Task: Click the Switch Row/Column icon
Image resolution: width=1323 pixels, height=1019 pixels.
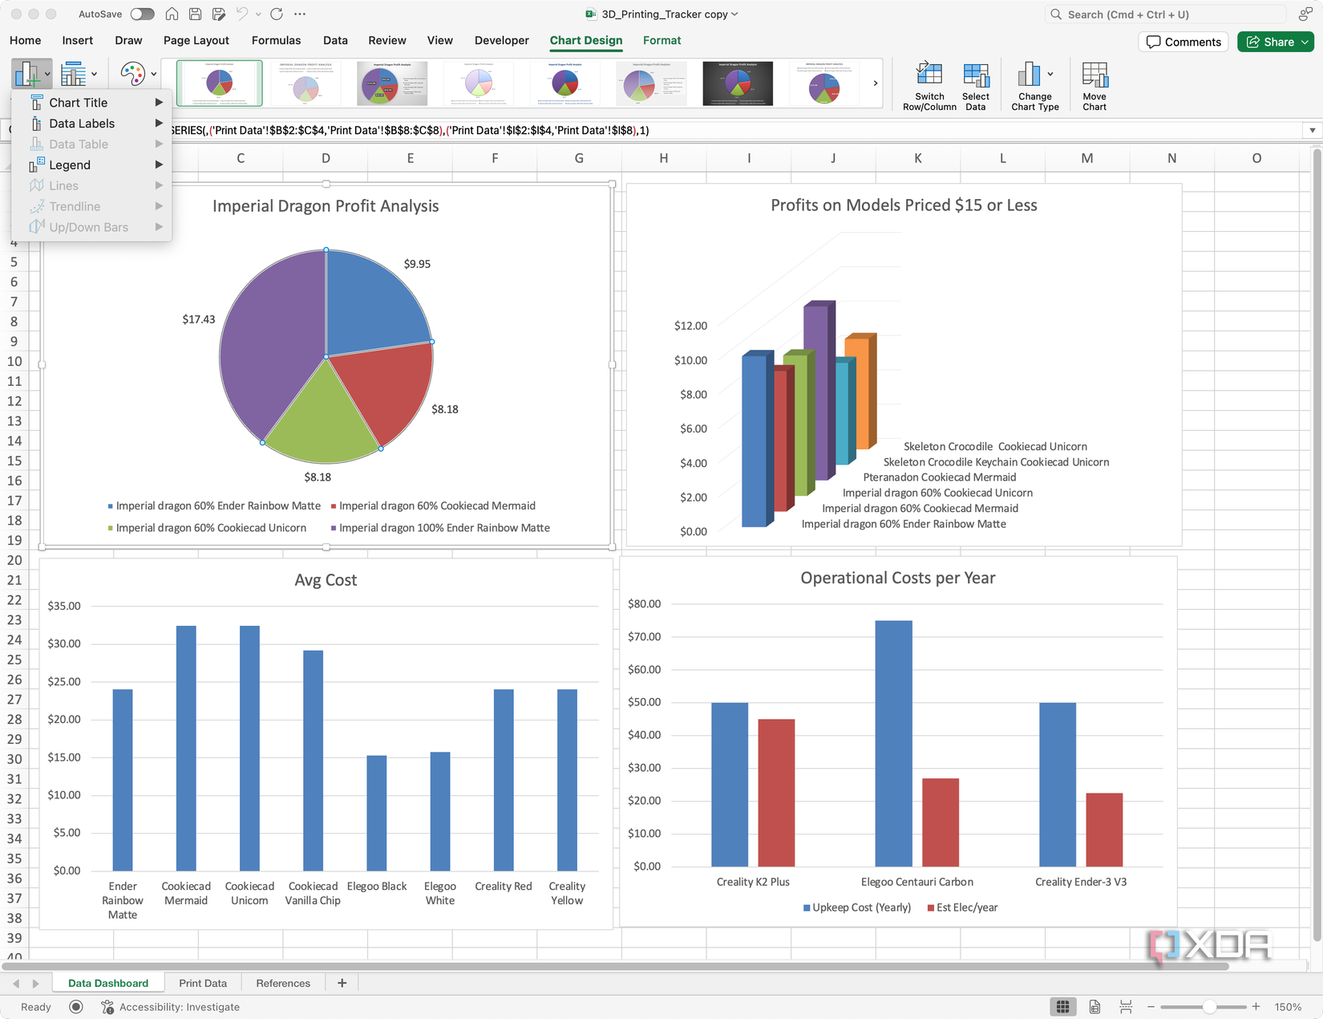Action: [929, 75]
